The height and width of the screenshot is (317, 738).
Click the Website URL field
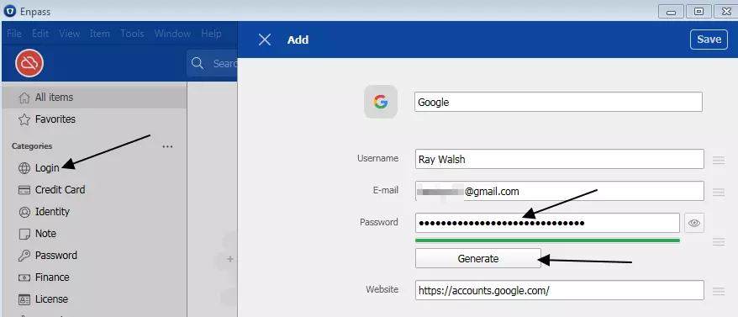coord(560,290)
